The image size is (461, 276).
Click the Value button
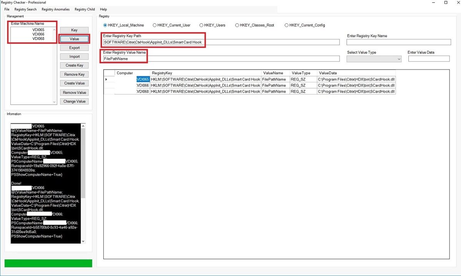(74, 39)
